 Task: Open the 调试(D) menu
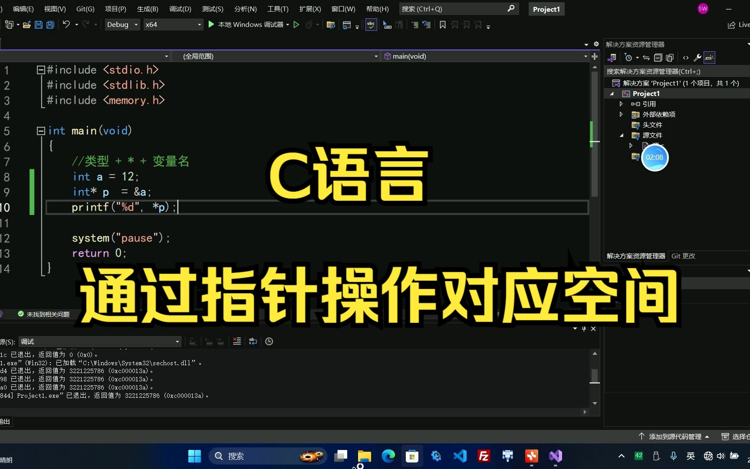tap(179, 9)
